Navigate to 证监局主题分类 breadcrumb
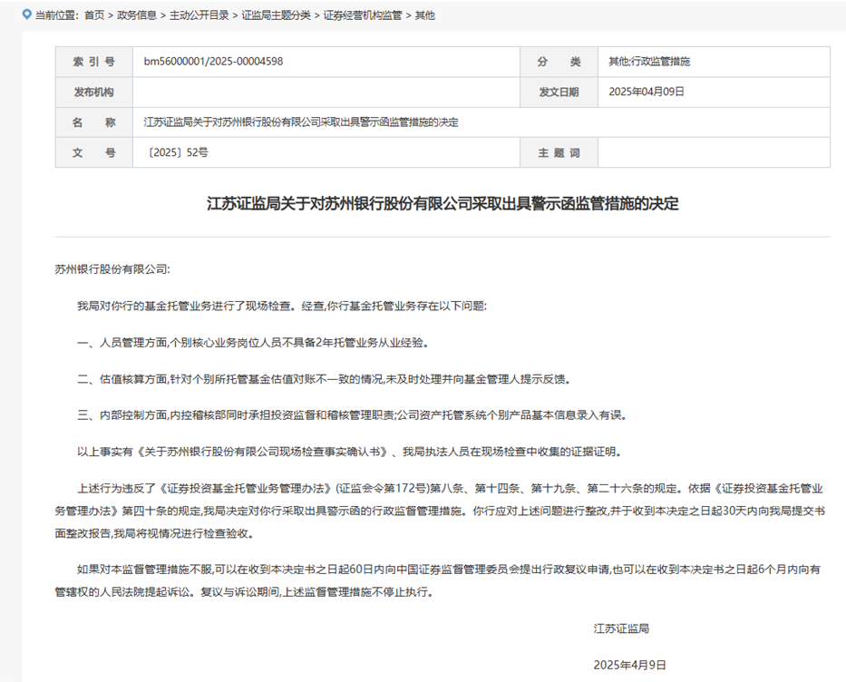The width and height of the screenshot is (846, 682). click(276, 15)
